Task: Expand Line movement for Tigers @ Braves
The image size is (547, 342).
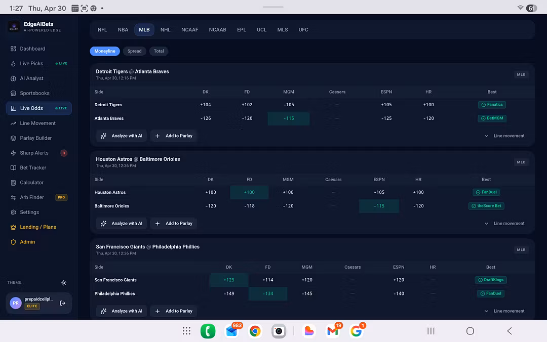Action: (504, 136)
